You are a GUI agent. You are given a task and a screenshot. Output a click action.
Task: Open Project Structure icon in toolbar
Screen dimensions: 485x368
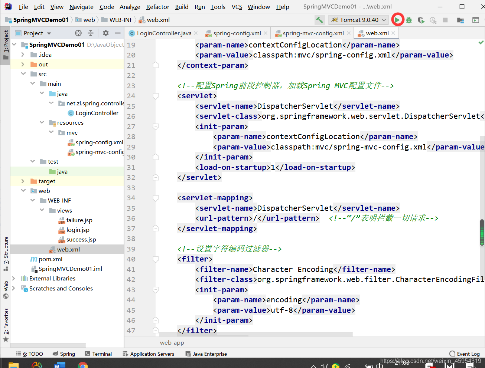(460, 20)
